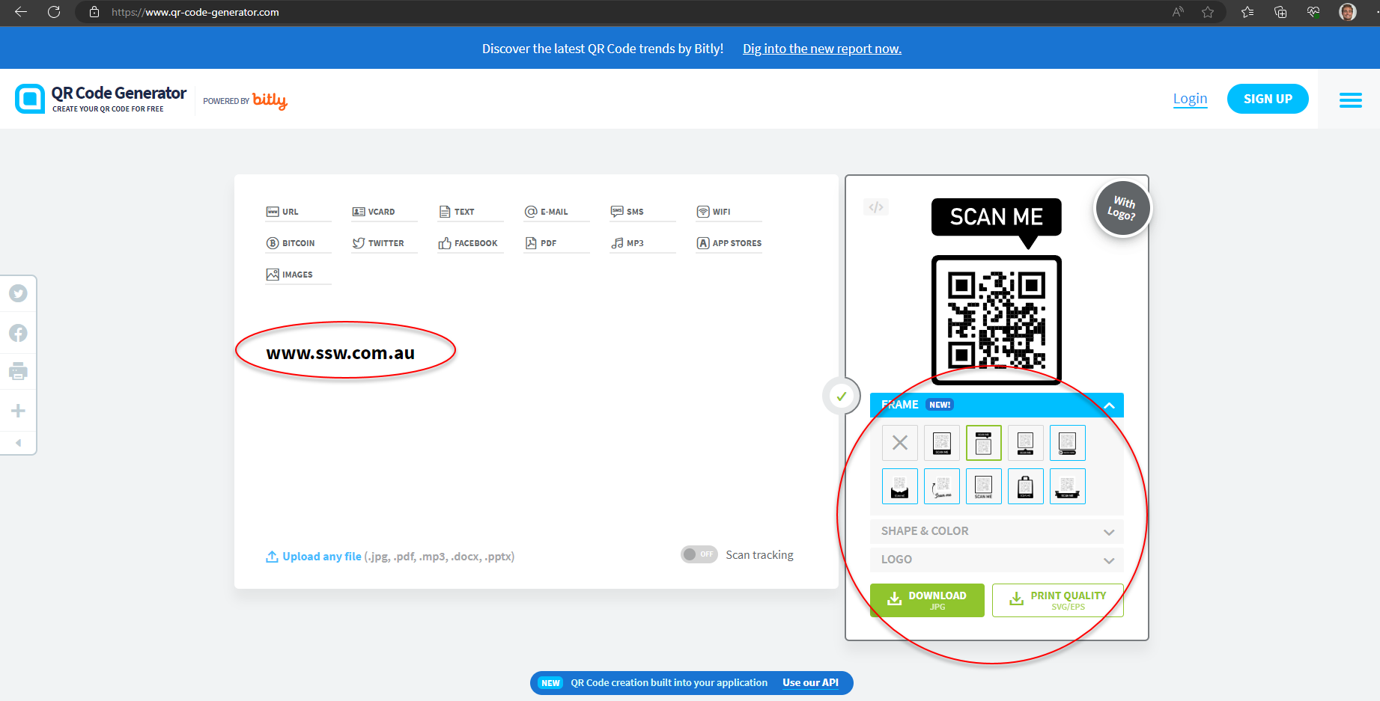Collapse the left social sidebar arrow
1380x701 pixels.
[18, 443]
